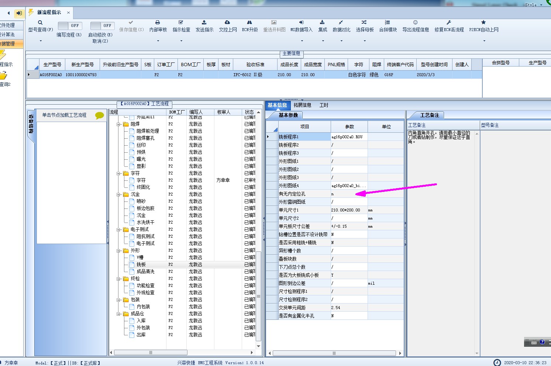
Task: Sort by 验收标准 column header
Action: (255, 65)
